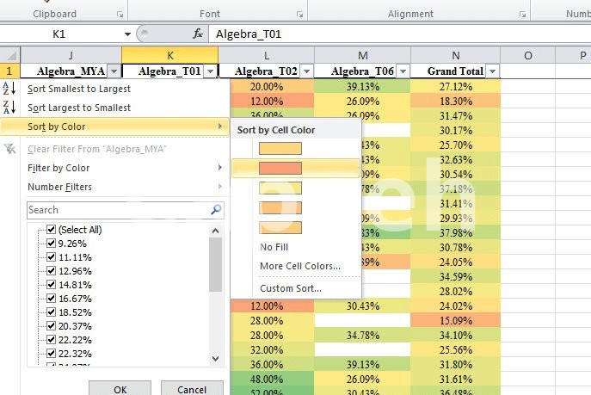Open the Algebra_T02 filter dropdown
Screen dimensions: 591x395
tap(307, 71)
